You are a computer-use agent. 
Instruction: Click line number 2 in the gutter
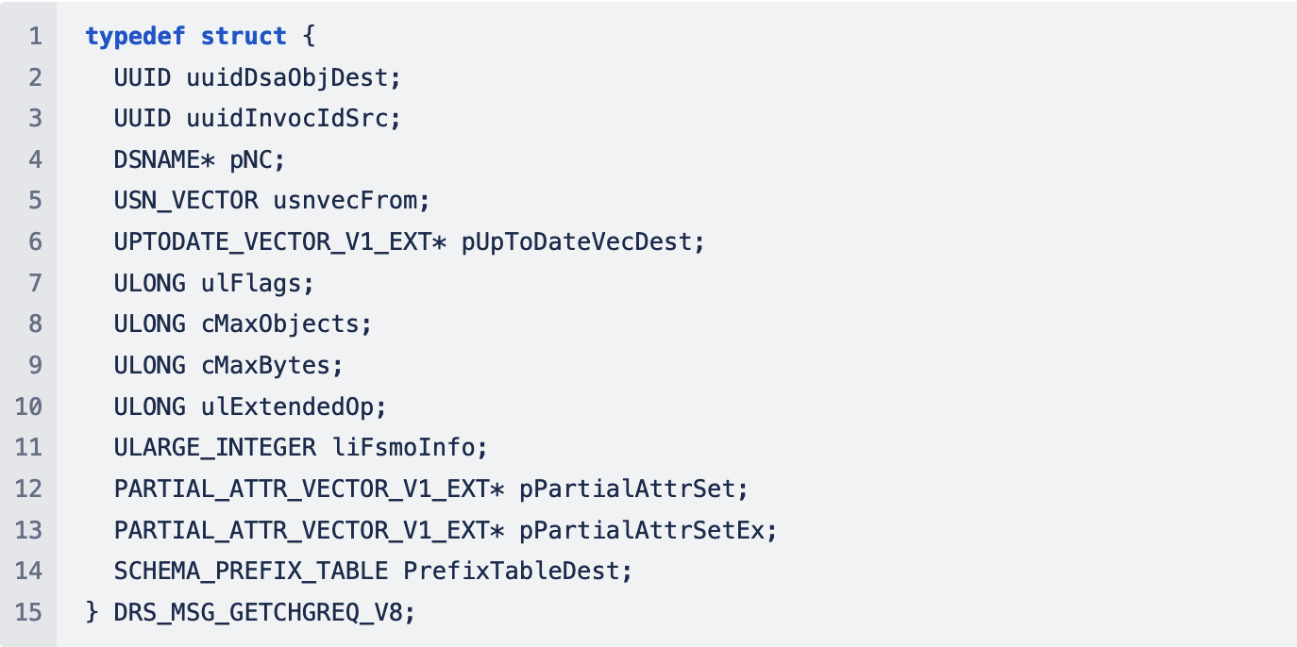[35, 77]
